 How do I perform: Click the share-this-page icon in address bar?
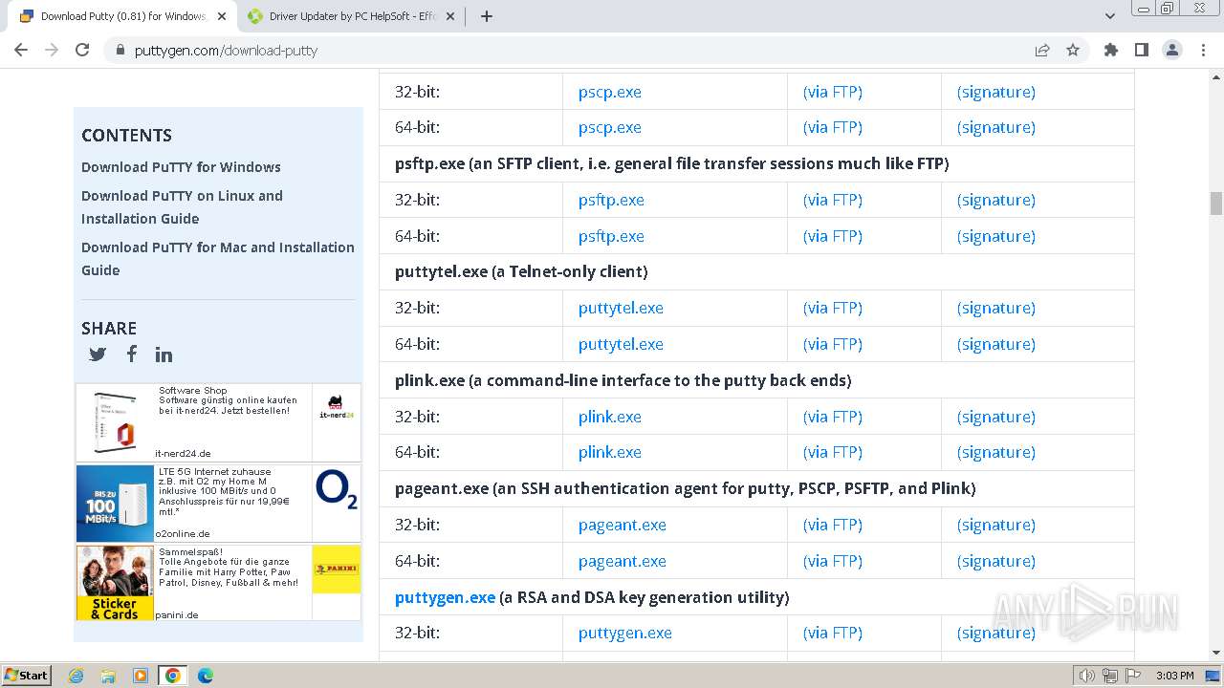click(1042, 50)
